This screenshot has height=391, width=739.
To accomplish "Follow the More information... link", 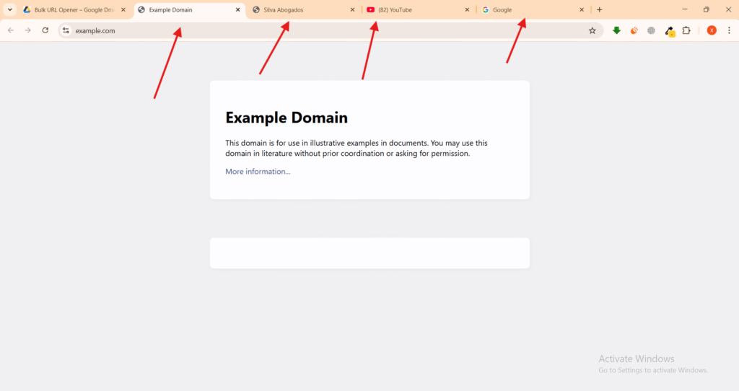I will click(258, 172).
